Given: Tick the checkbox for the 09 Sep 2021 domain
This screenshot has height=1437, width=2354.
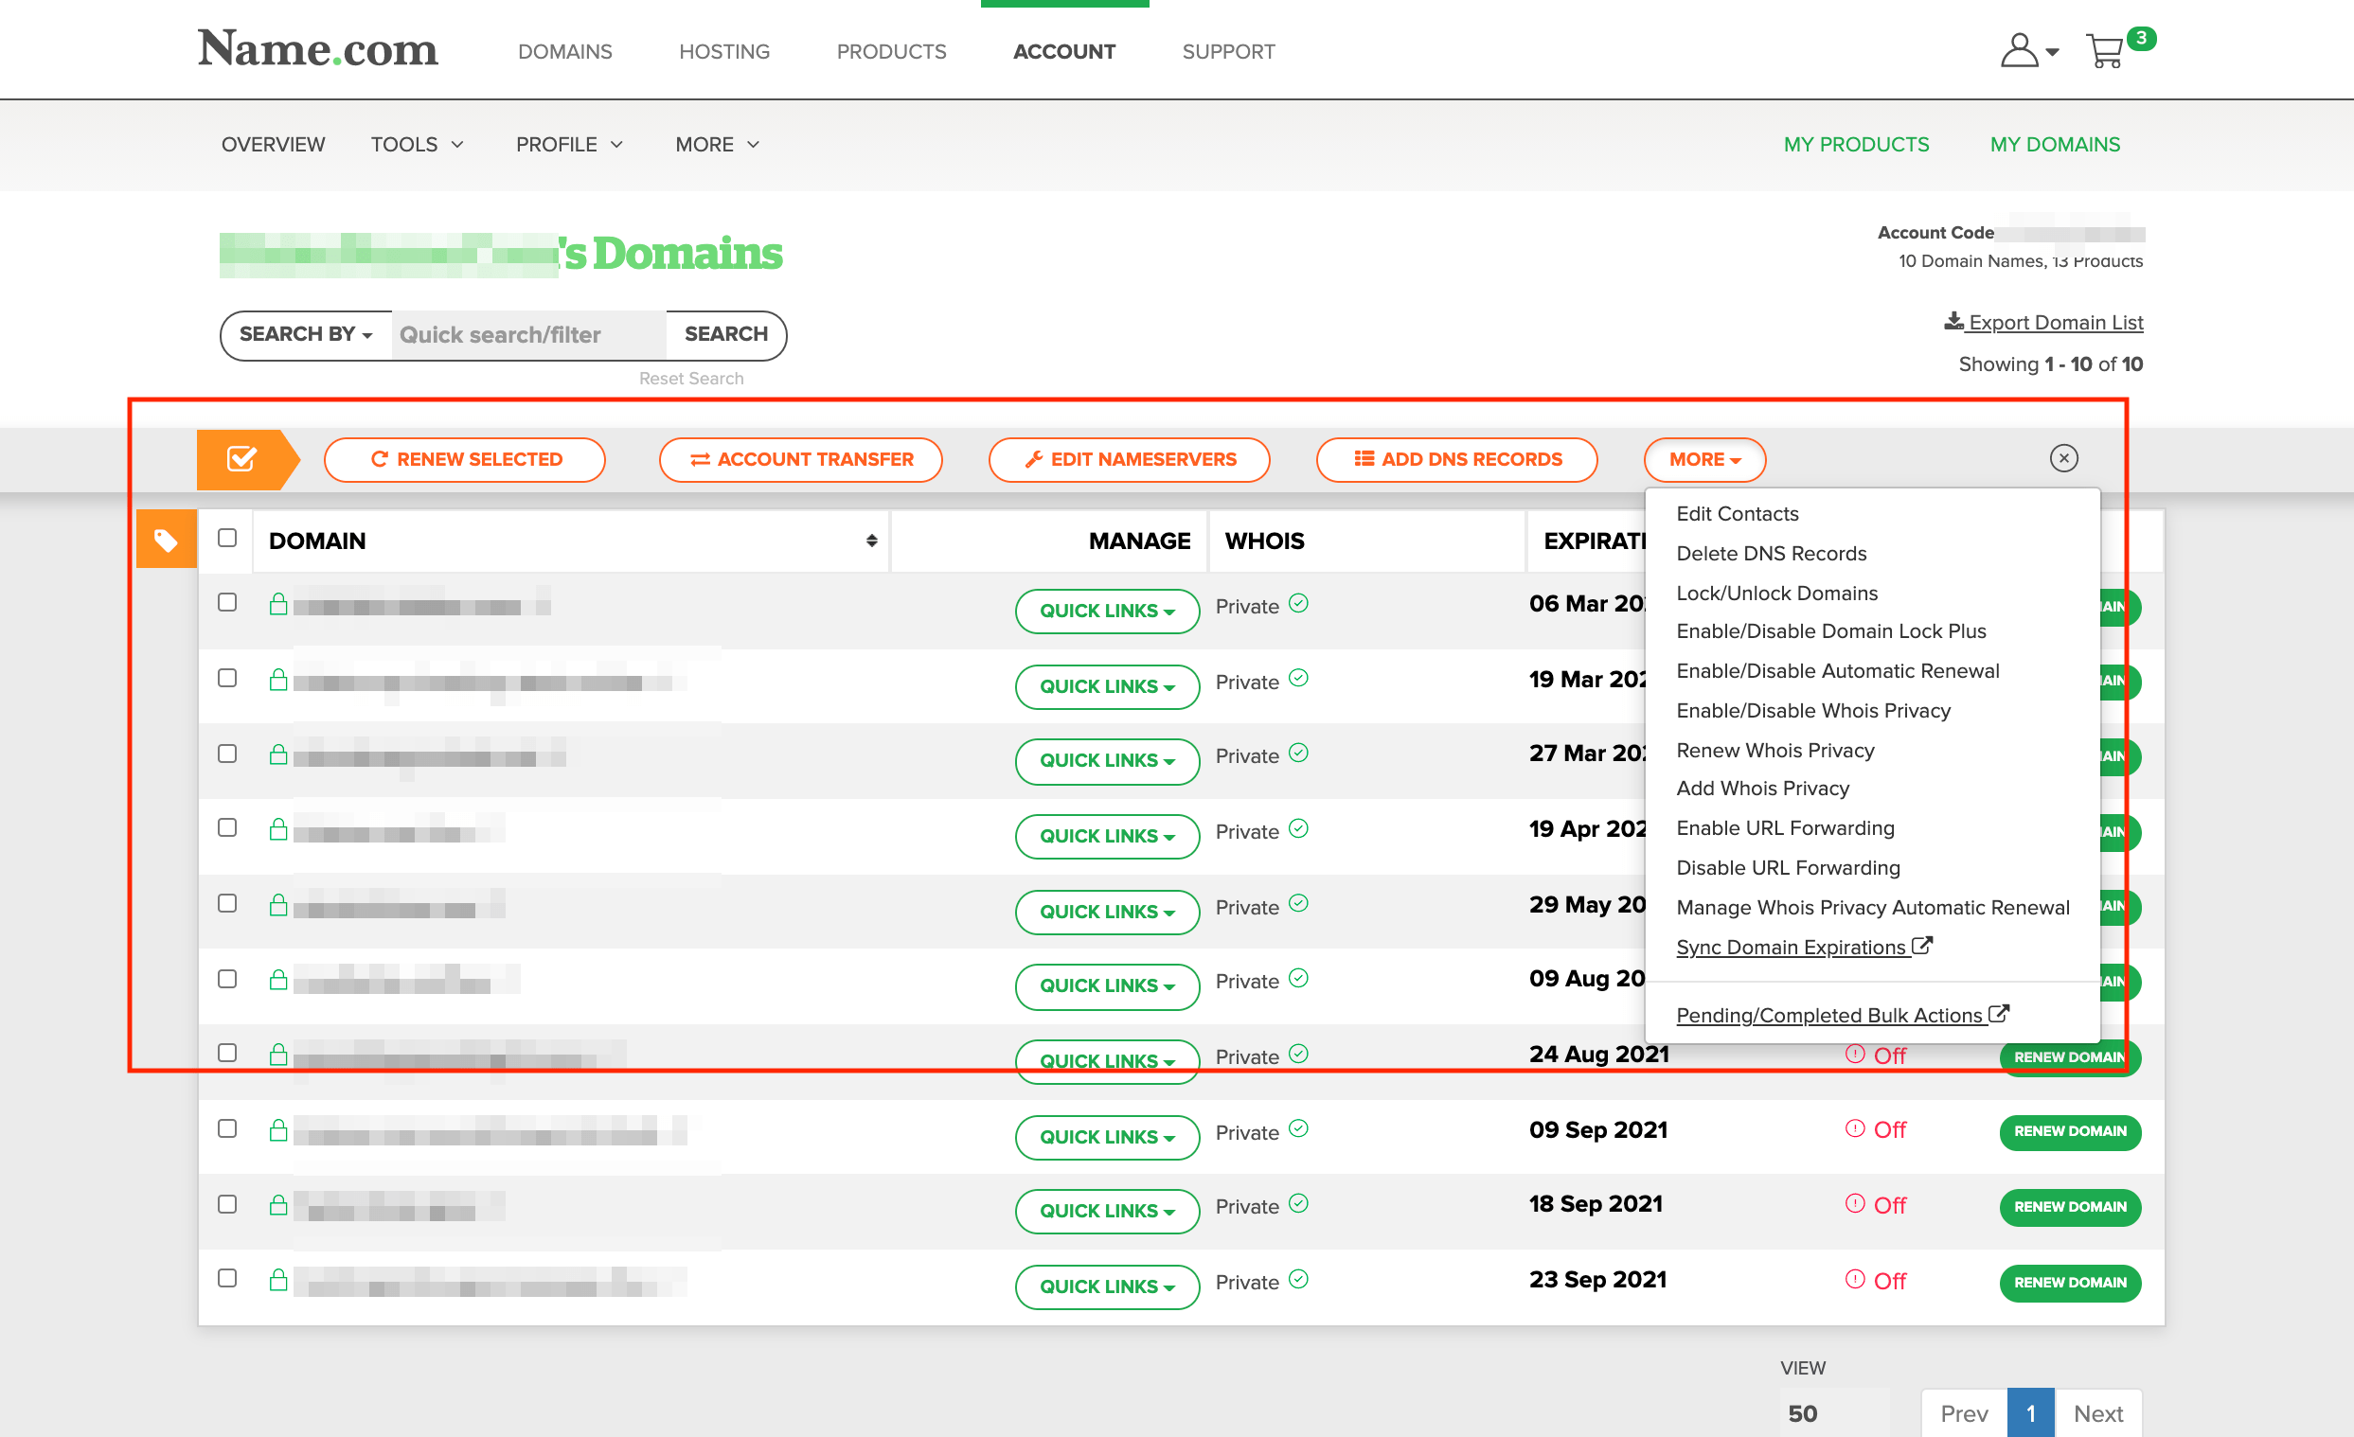Looking at the screenshot, I should click(x=227, y=1128).
